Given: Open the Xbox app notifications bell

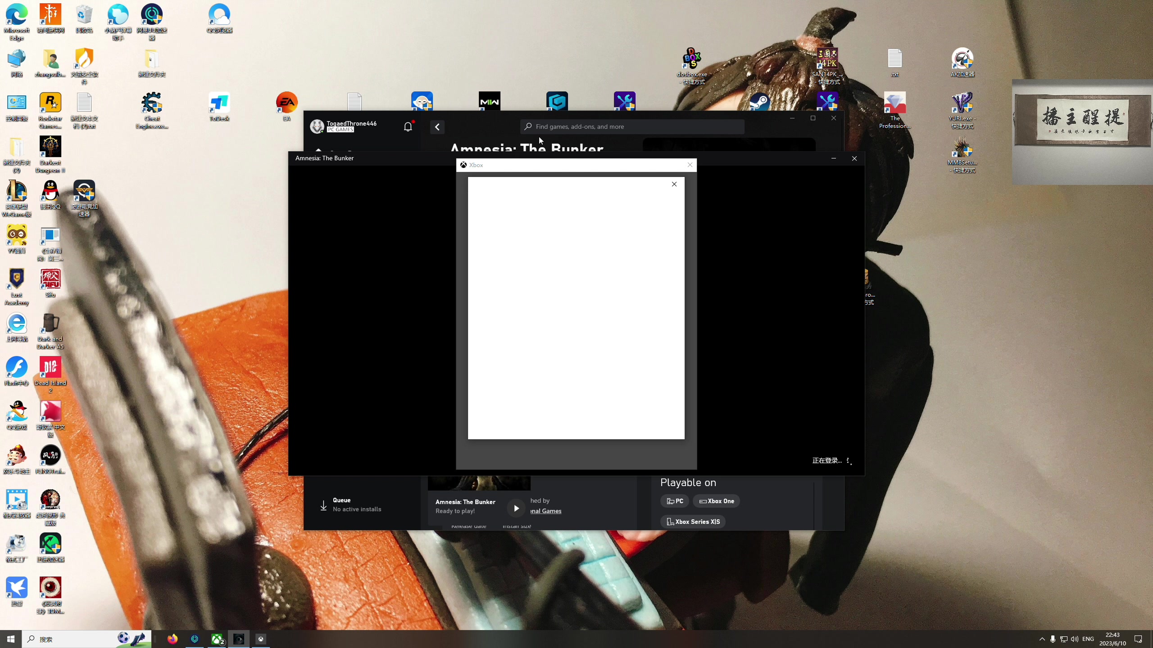Looking at the screenshot, I should pos(408,126).
